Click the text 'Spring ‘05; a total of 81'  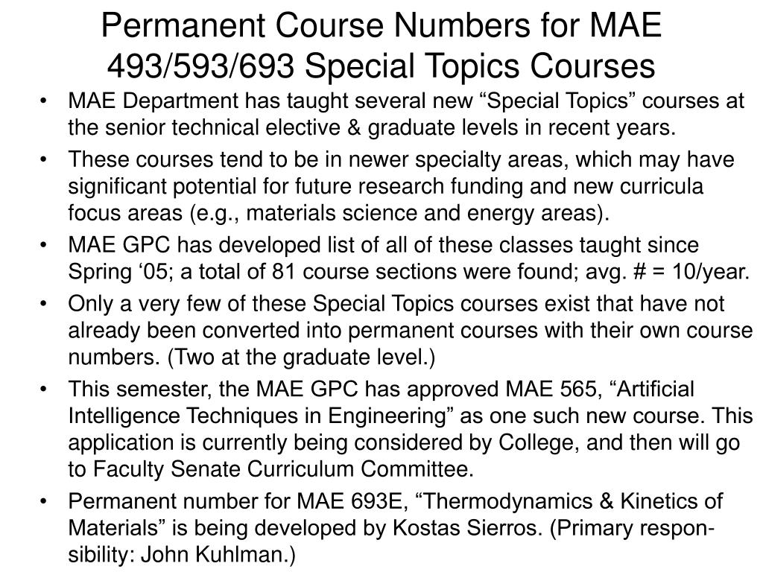[182, 272]
